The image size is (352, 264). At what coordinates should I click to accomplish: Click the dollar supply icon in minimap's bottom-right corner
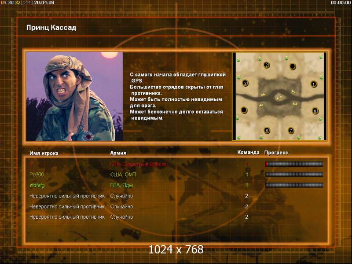[320, 137]
